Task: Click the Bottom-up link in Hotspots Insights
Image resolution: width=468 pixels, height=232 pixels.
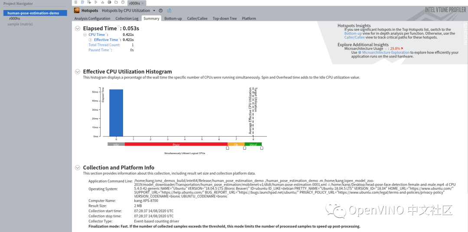Action: [353, 34]
